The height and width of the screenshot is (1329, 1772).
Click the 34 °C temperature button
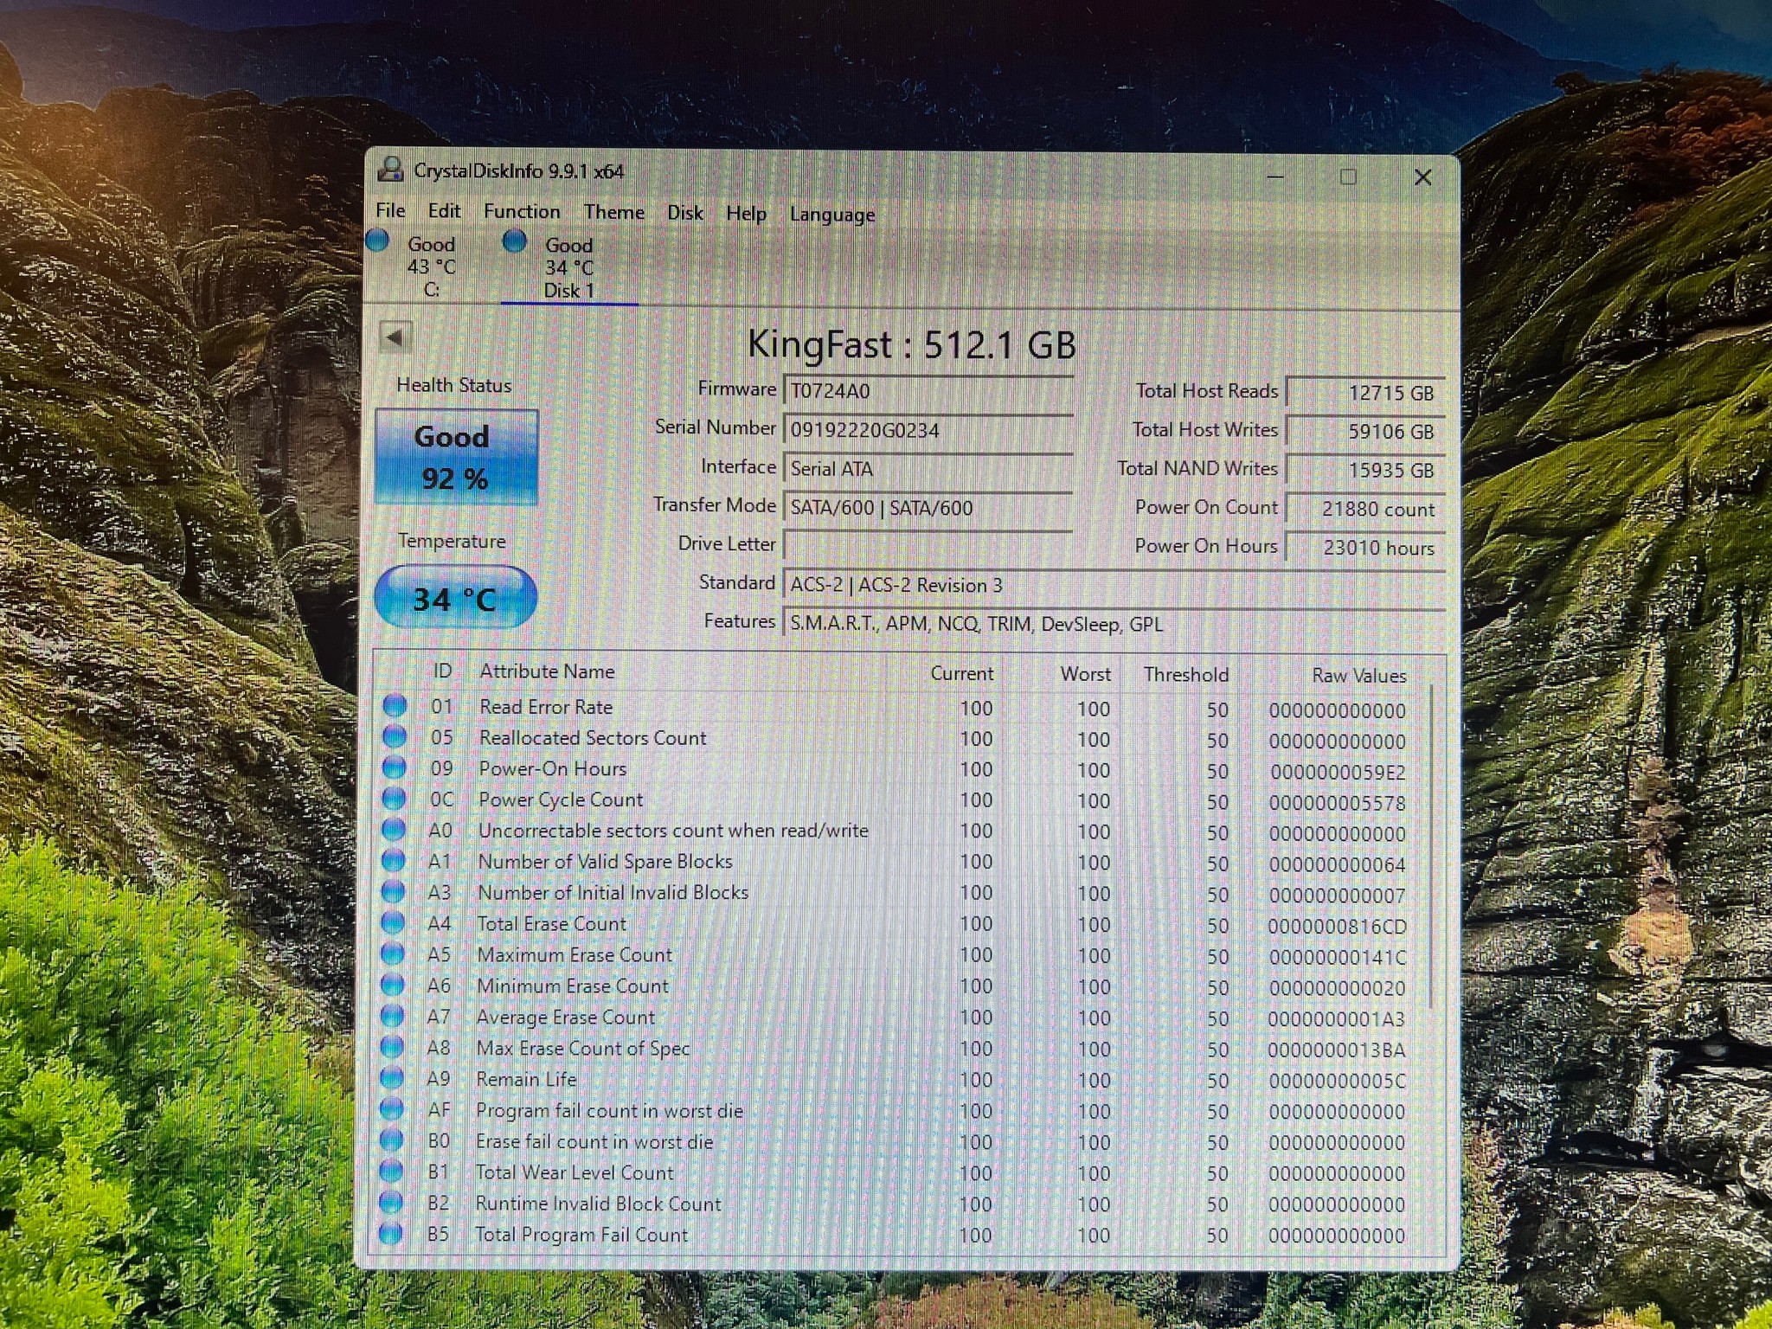click(x=456, y=597)
